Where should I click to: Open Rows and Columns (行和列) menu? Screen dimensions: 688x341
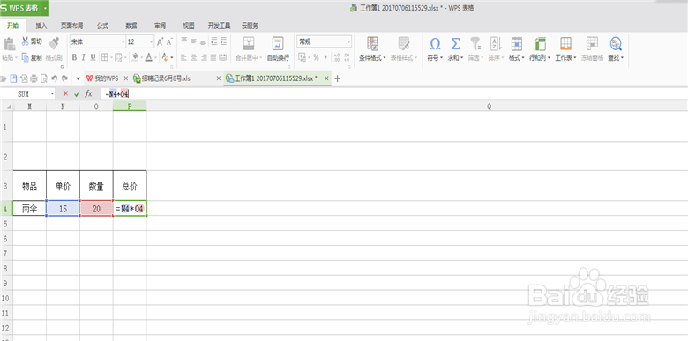click(540, 48)
